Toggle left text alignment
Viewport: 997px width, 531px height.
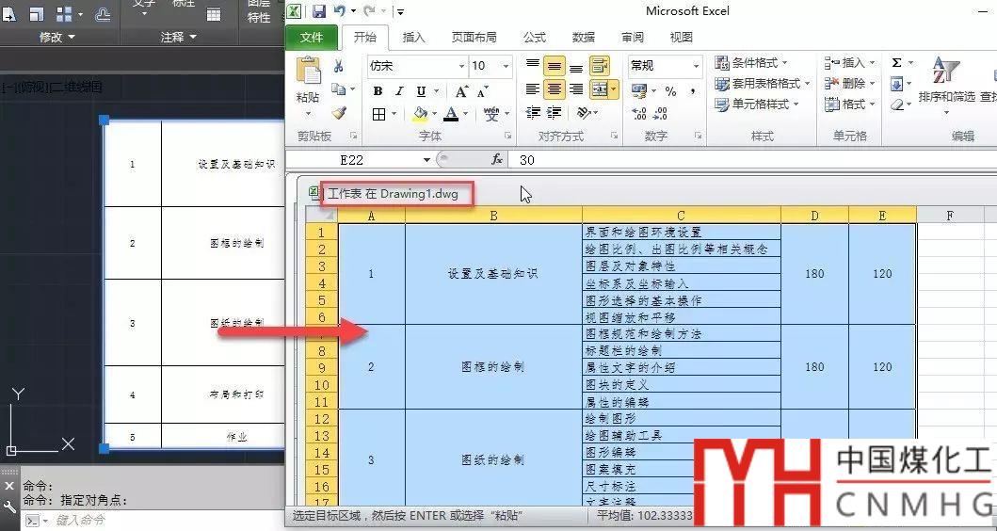click(533, 89)
